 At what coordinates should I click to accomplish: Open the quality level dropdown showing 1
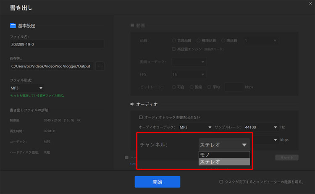click(261, 41)
